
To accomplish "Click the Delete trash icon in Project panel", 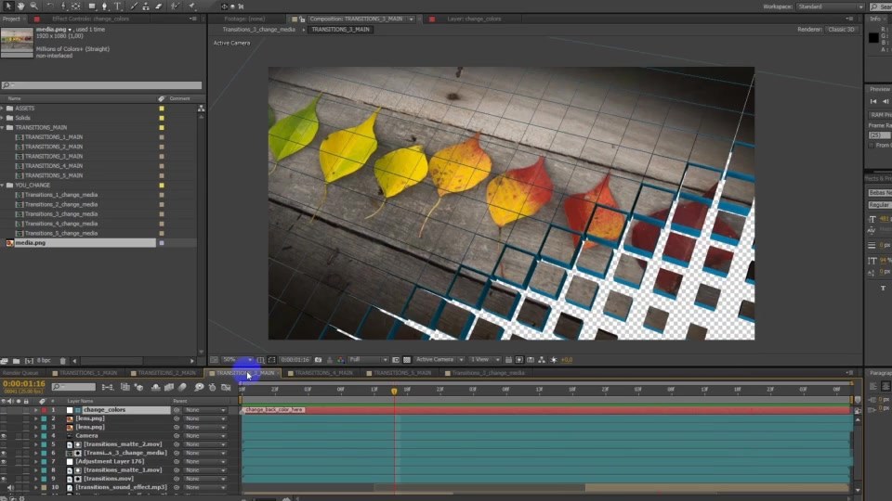I will pos(62,361).
